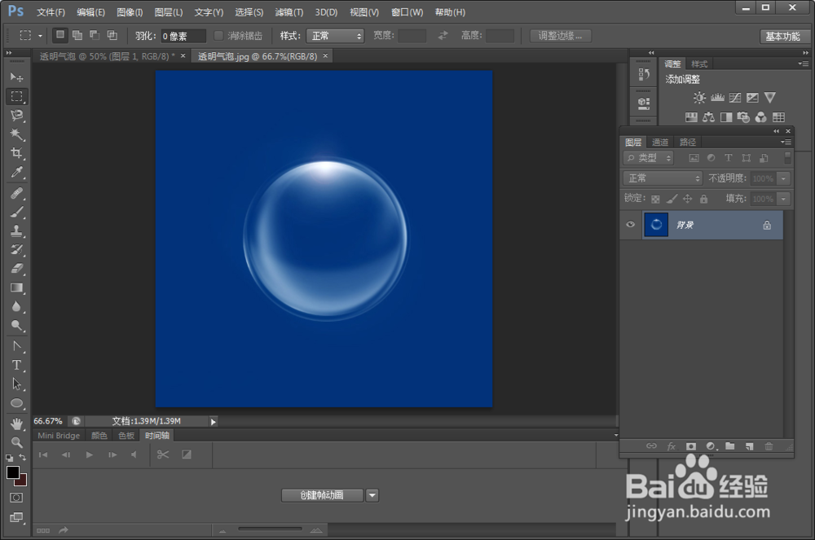This screenshot has height=540, width=815.
Task: Open dropdown next to 创建帧动画
Action: tap(372, 495)
